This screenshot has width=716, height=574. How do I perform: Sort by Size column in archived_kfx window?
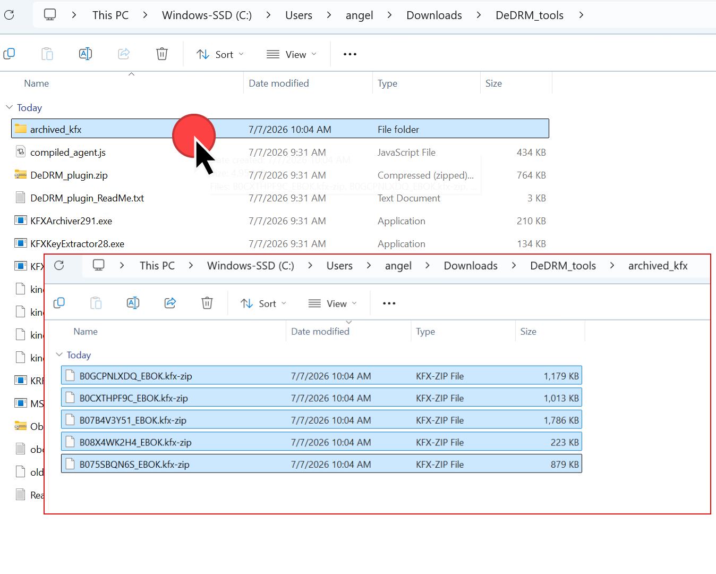tap(528, 331)
